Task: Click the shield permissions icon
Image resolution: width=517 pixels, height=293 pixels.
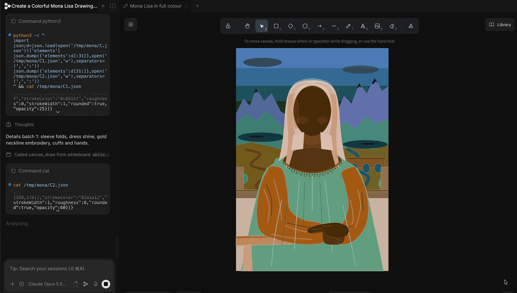Action: pyautogui.click(x=22, y=284)
